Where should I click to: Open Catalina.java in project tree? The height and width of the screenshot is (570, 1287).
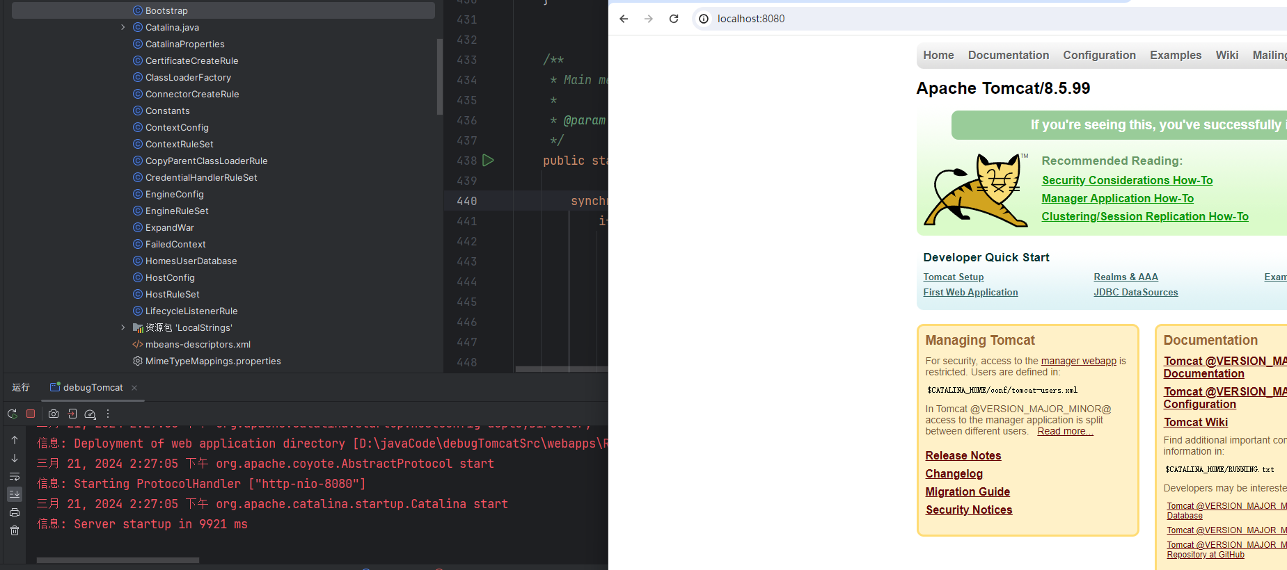click(x=172, y=27)
